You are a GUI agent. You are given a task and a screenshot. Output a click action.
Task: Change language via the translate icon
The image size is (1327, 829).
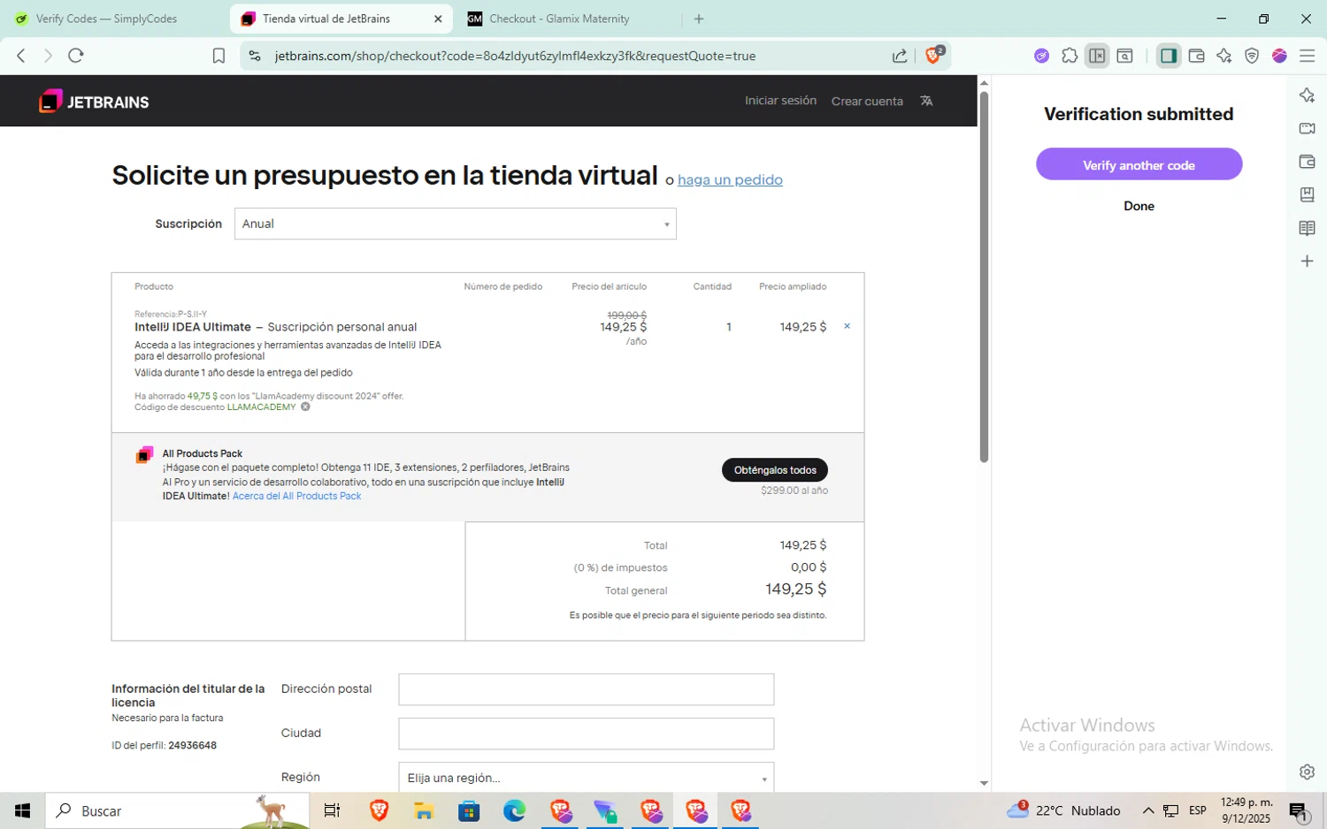click(926, 101)
